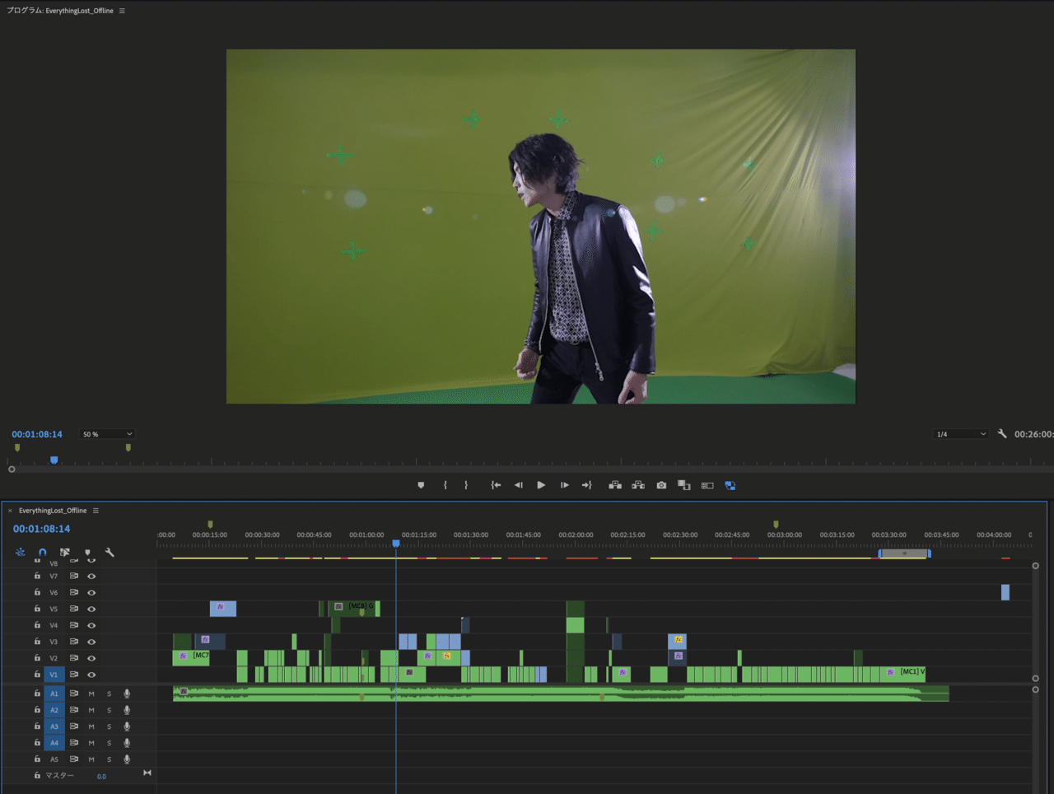Hide track V5 output
The image size is (1054, 794).
91,609
